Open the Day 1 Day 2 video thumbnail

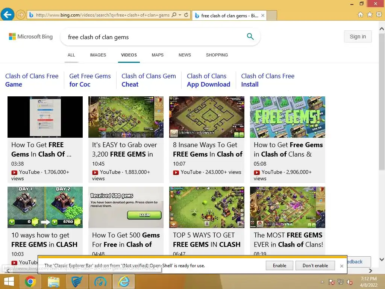45,207
